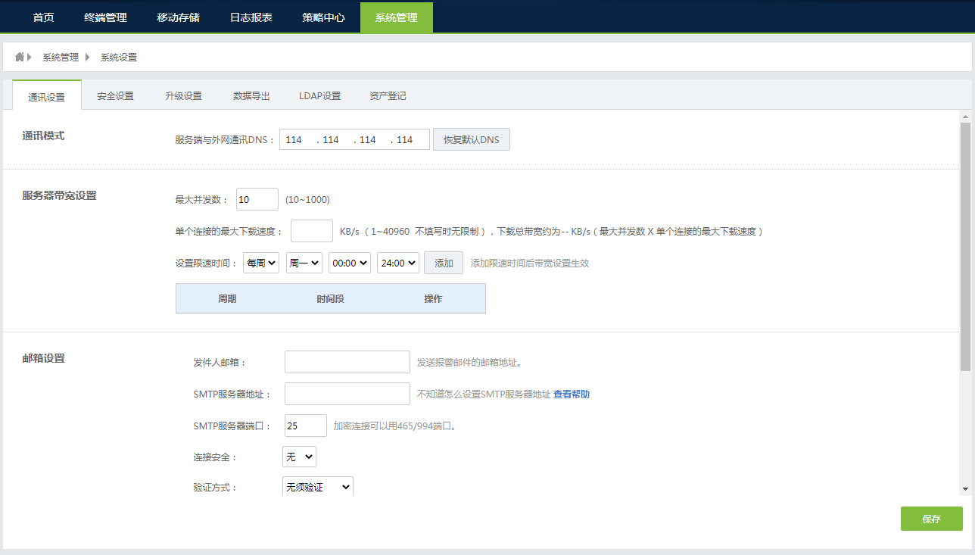Screen dimensions: 975x555
Task: Open the 周一 weekday dropdown
Action: [304, 263]
